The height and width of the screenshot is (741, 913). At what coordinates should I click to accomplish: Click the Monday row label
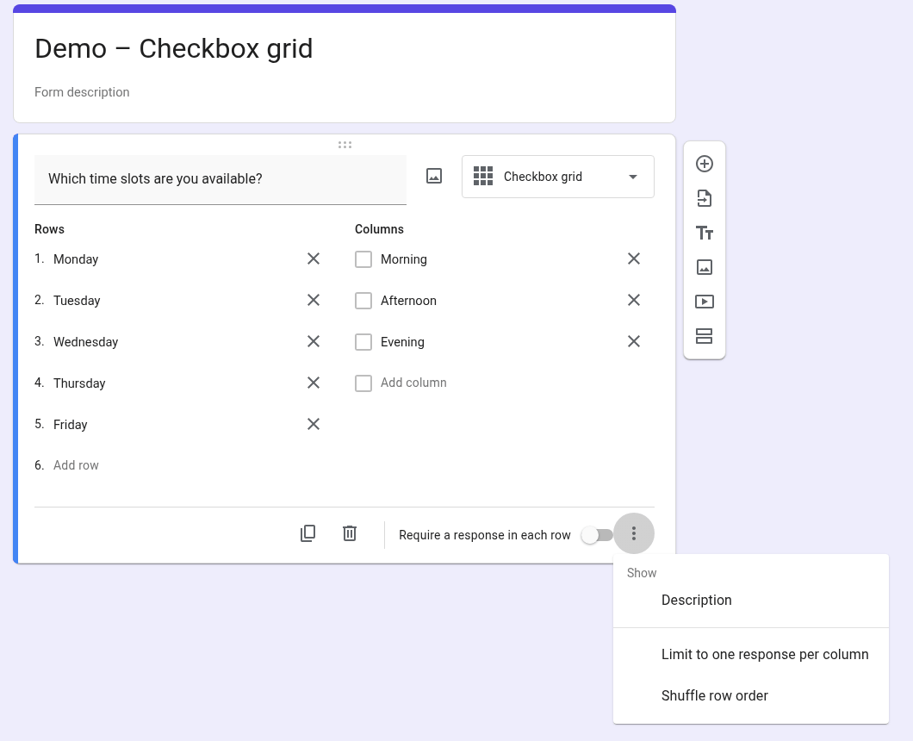tap(76, 259)
